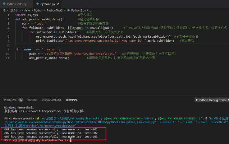Click the Python file icon on PythonTest1.py tab
Image resolution: width=229 pixels, height=144 pixels.
pos(4,4)
